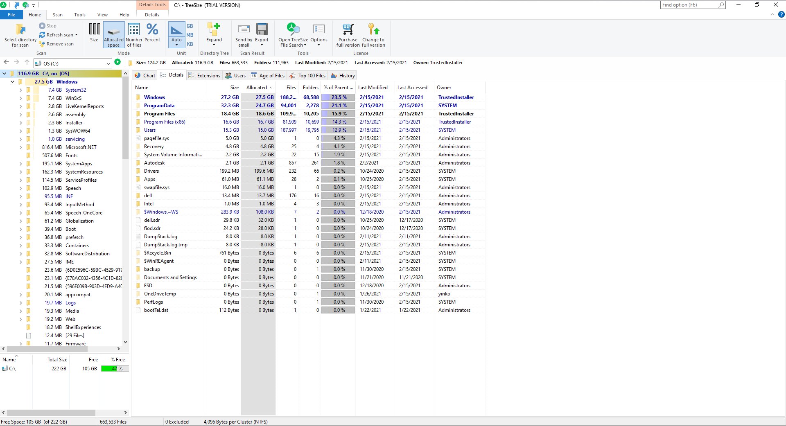The height and width of the screenshot is (426, 786).
Task: Click the Expand directory tree icon
Action: click(x=214, y=29)
